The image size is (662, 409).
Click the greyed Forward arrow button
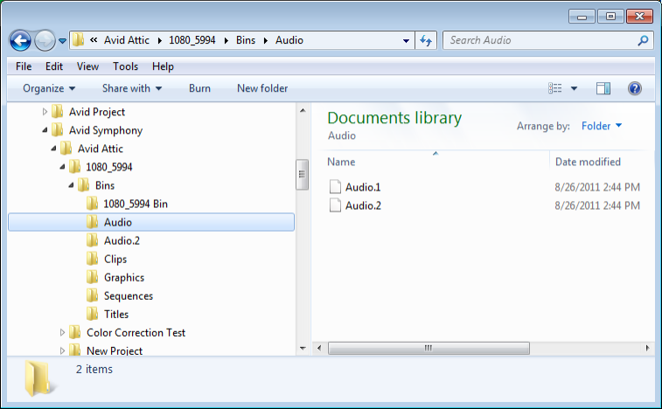[x=45, y=41]
